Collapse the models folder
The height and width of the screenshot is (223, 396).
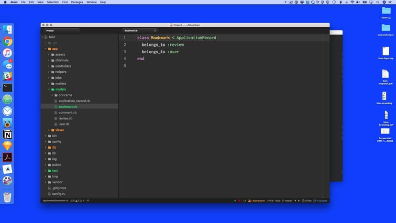tap(60, 89)
